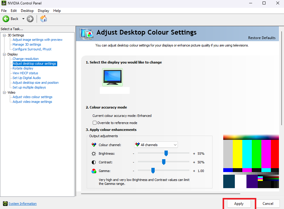Viewport: 284px width, 209px height.
Task: Collapse the 3D Settings tree node
Action: coord(4,35)
